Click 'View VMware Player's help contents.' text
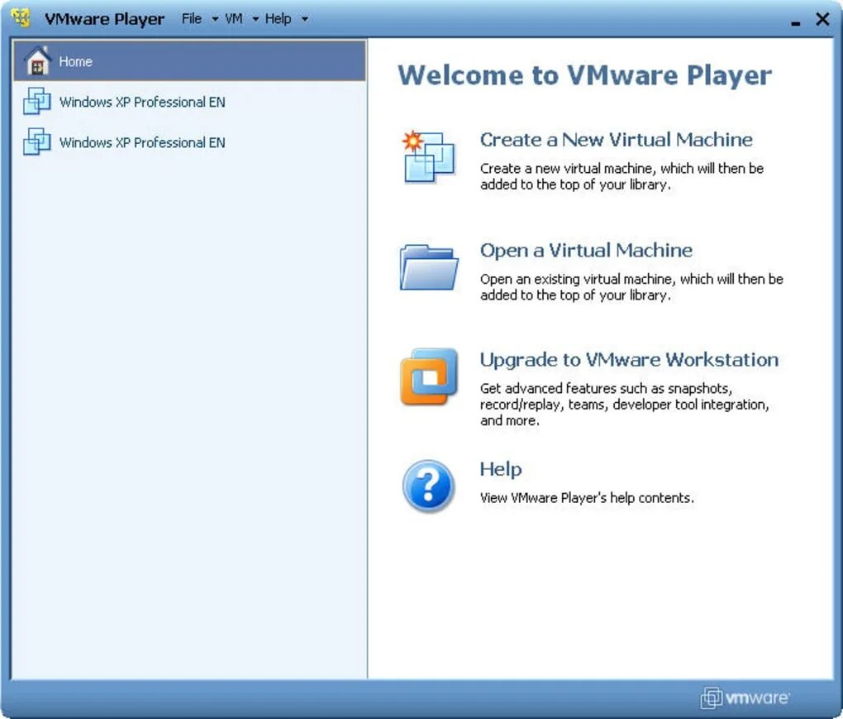Screen dimensions: 843x719 click(587, 498)
